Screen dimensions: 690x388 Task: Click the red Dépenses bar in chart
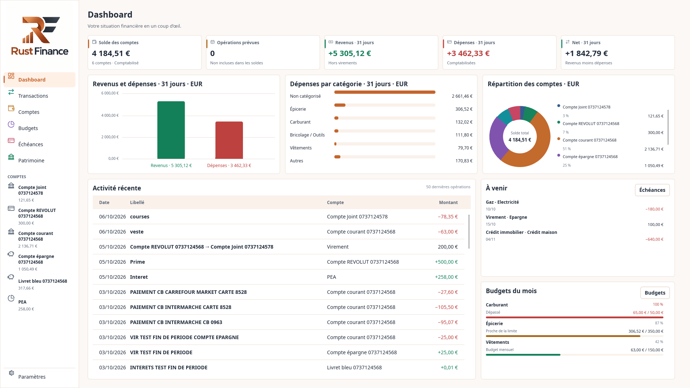(229, 140)
